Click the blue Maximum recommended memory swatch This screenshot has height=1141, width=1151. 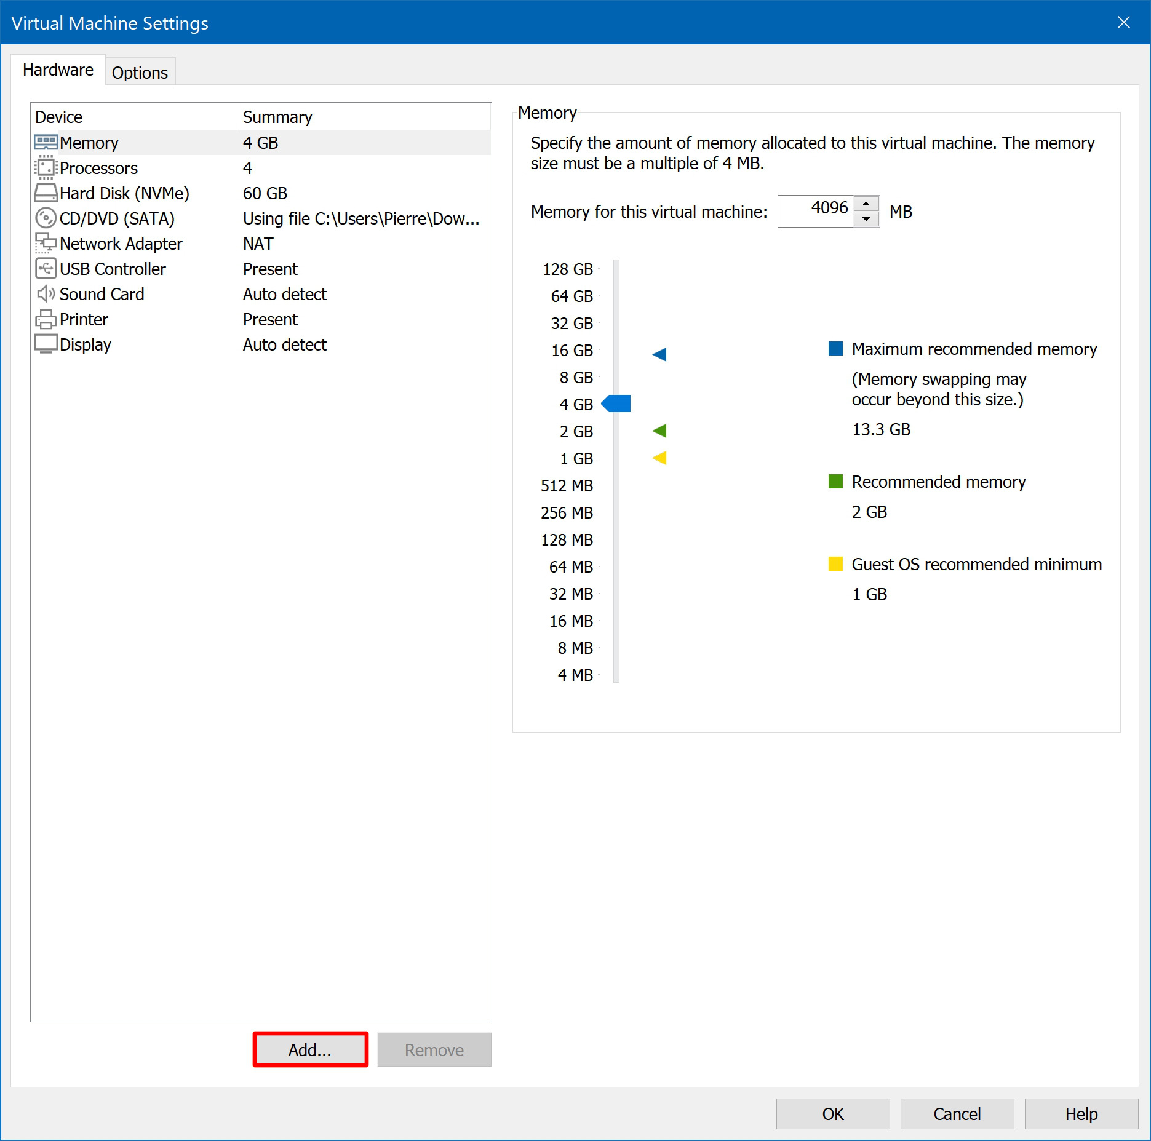[835, 349]
